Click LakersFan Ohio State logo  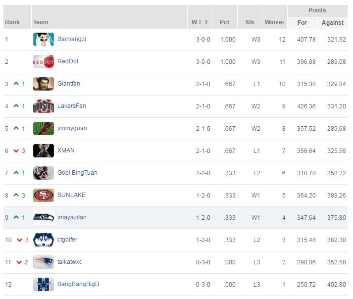(43, 106)
